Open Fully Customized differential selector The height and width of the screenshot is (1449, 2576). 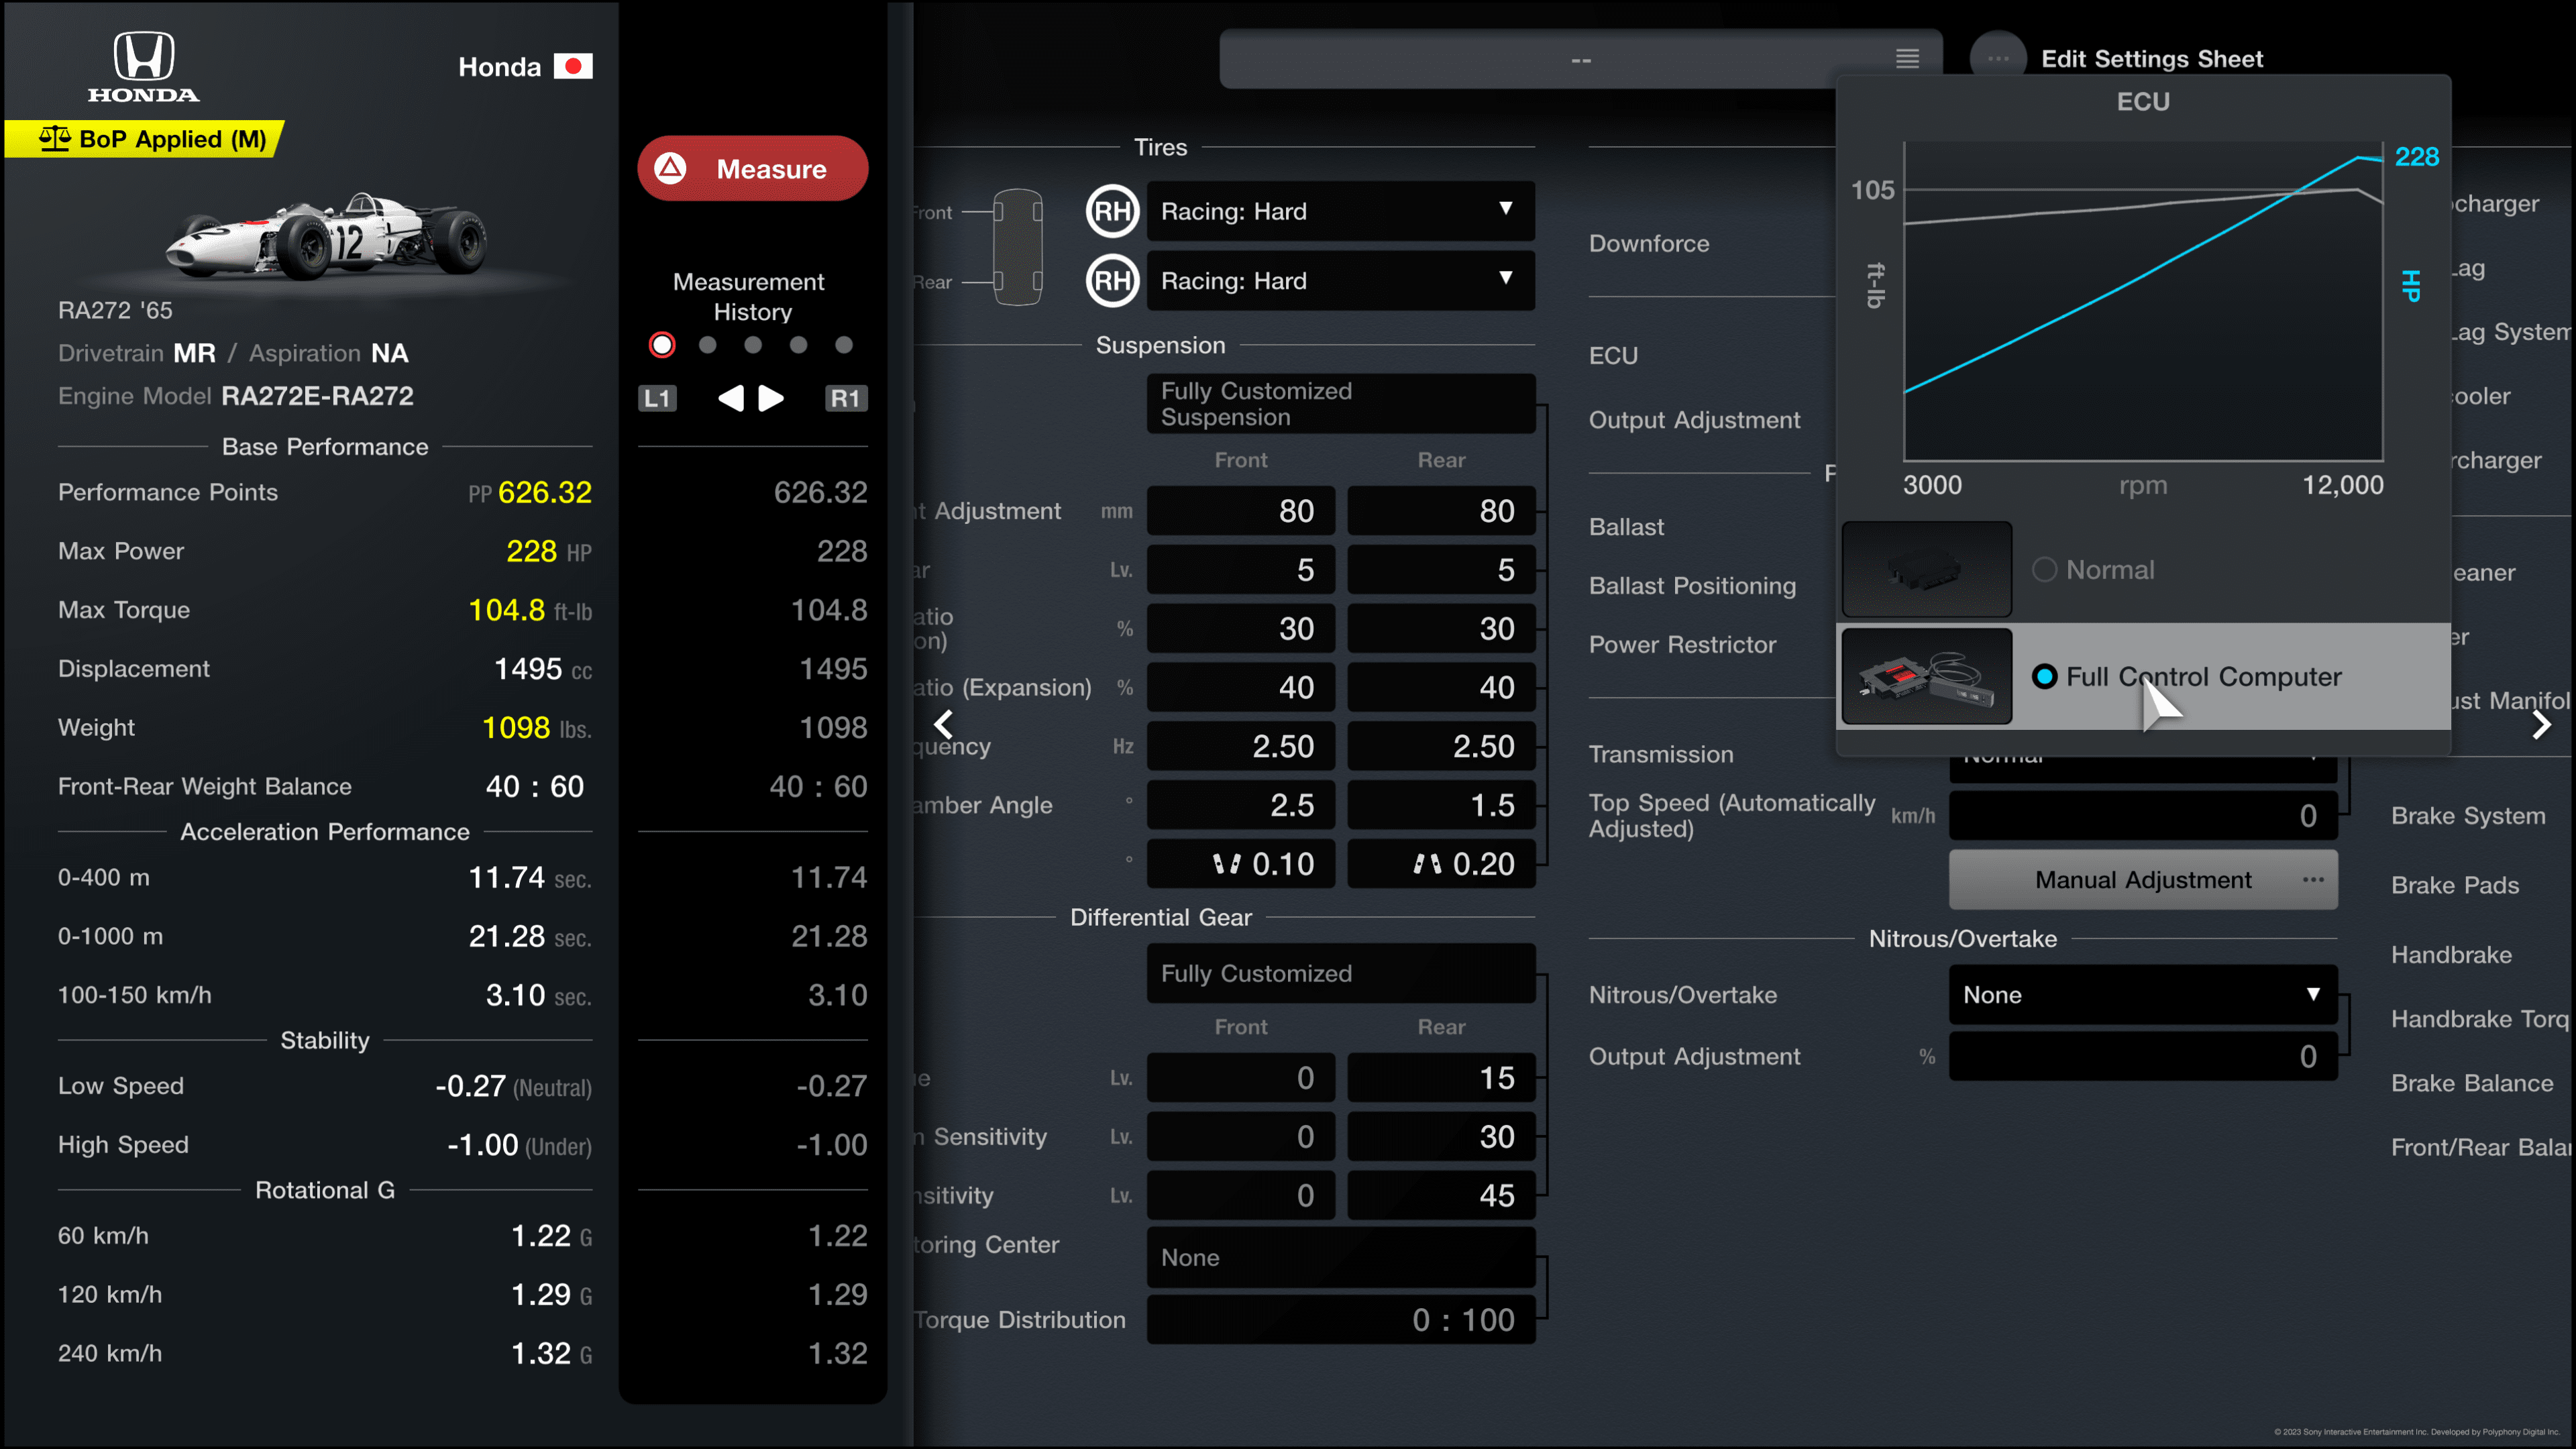pos(1340,974)
